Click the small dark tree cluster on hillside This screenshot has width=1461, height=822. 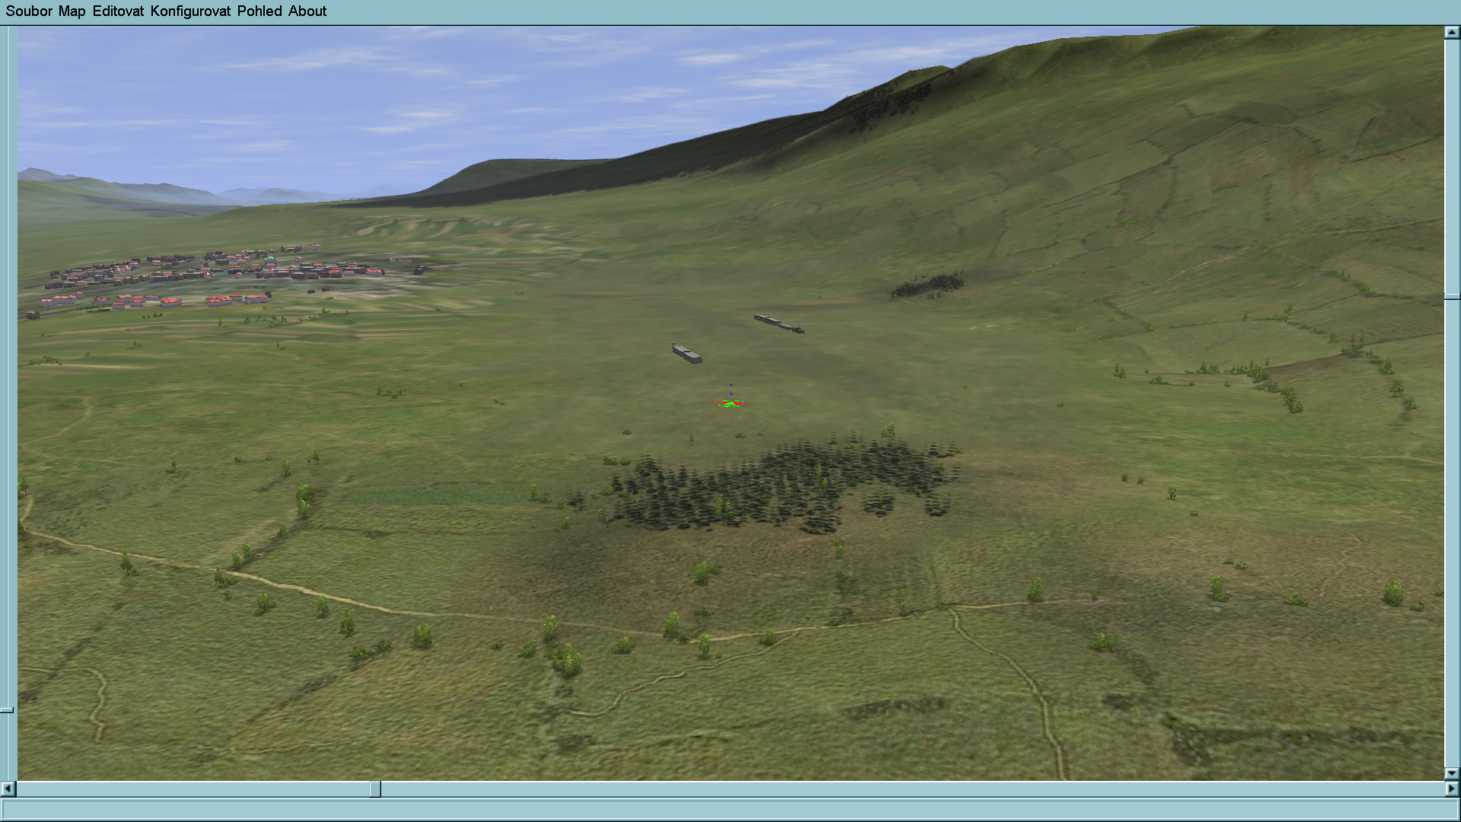(928, 285)
